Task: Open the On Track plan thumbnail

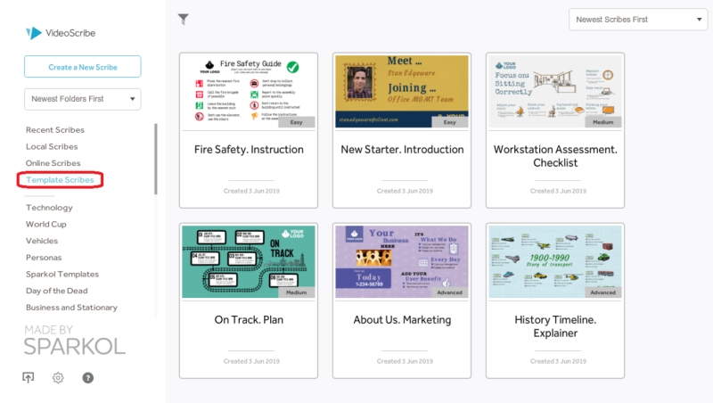Action: coord(249,261)
